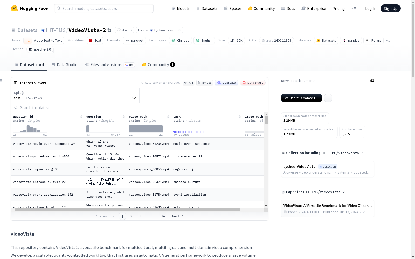This screenshot has width=415, height=259.
Task: Select the Polars library tag
Action: click(x=374, y=40)
